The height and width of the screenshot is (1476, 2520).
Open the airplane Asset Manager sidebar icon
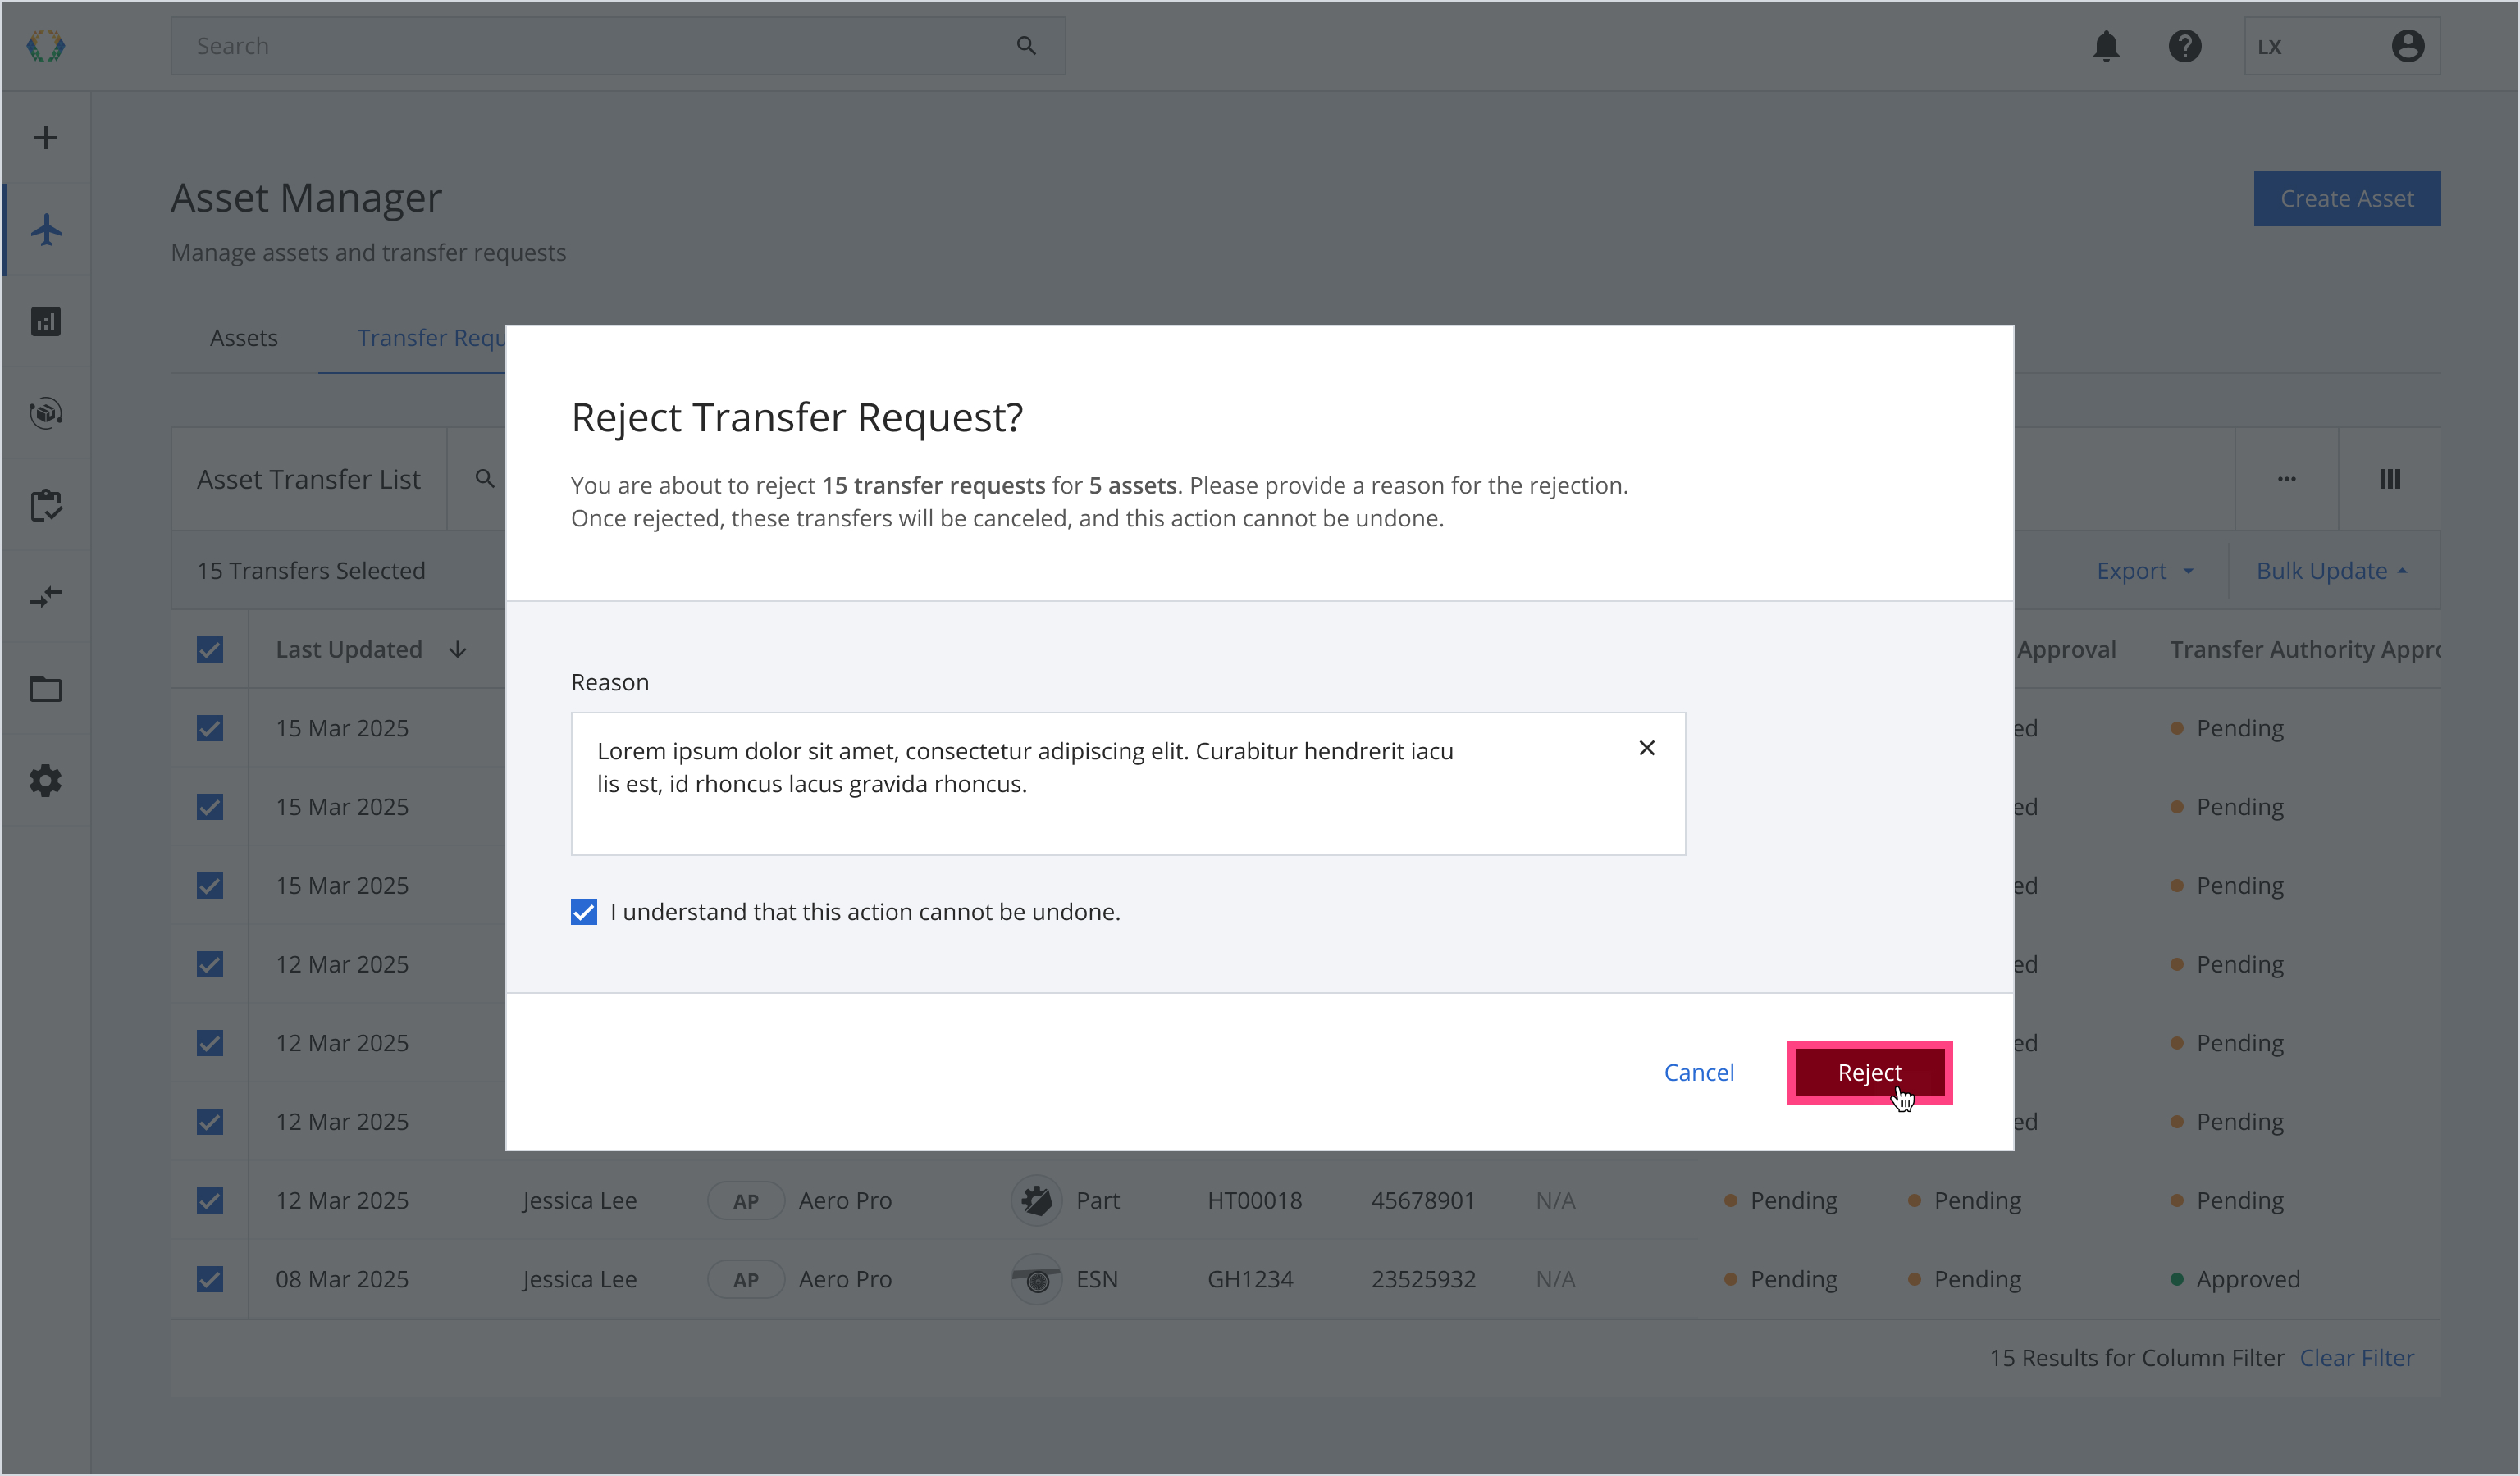coord(46,230)
